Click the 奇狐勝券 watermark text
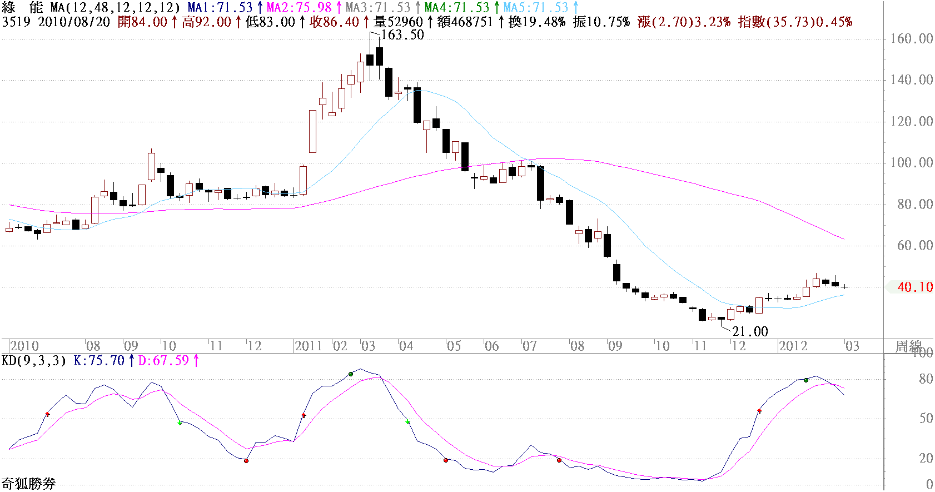Screen dimensions: 935x492 coord(28,484)
